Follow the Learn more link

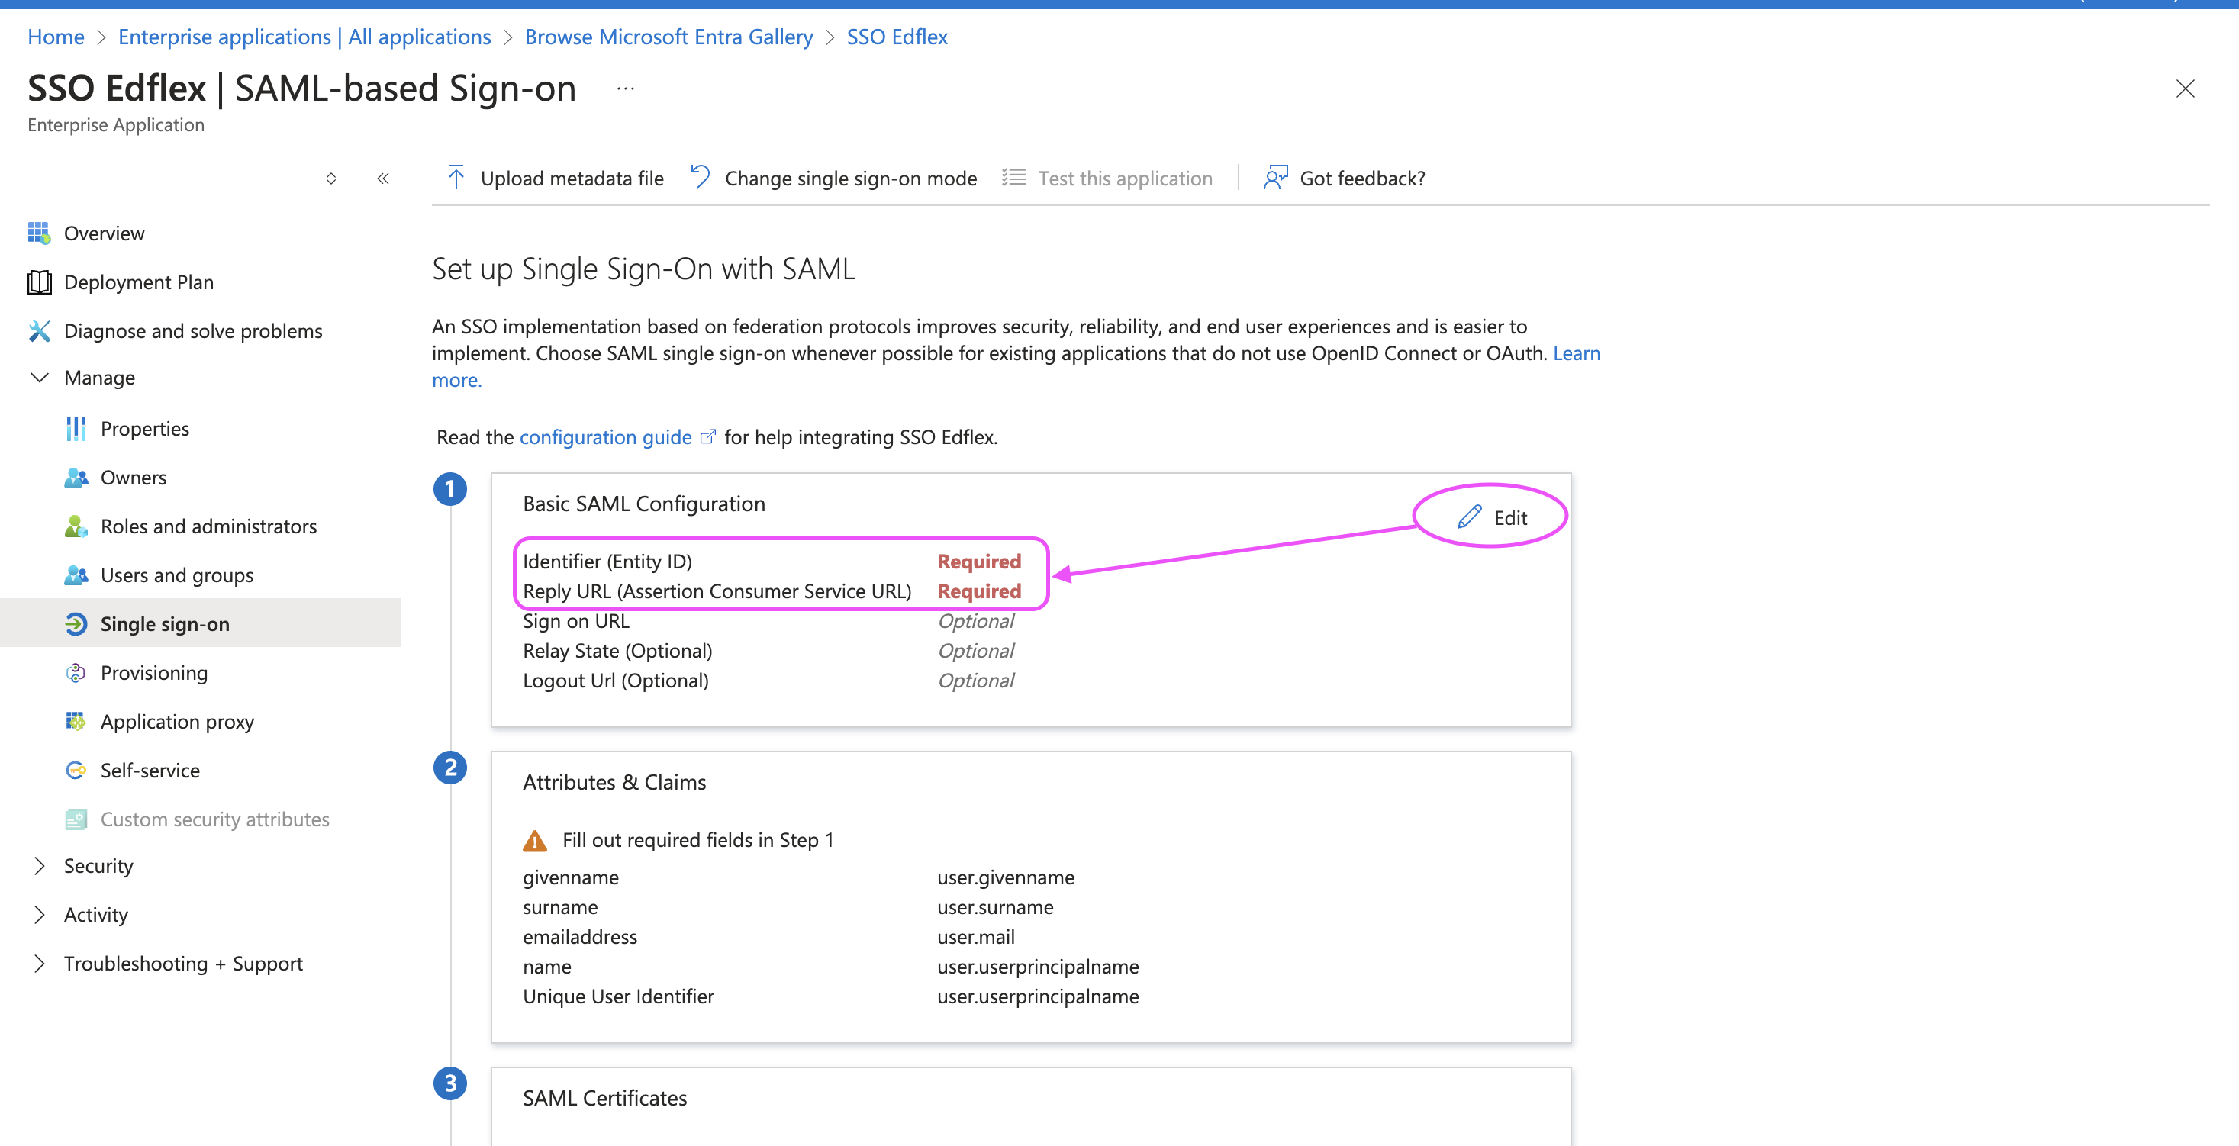point(1576,352)
